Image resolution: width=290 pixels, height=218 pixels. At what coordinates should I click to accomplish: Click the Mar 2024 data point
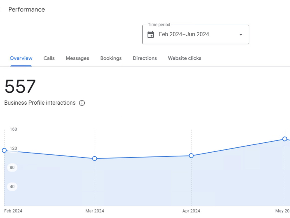click(x=95, y=158)
